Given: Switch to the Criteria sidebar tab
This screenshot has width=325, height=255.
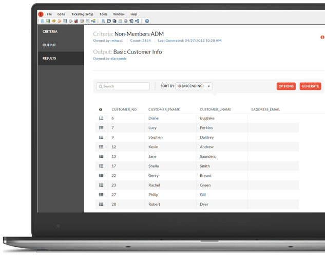Looking at the screenshot, I should coord(61,31).
